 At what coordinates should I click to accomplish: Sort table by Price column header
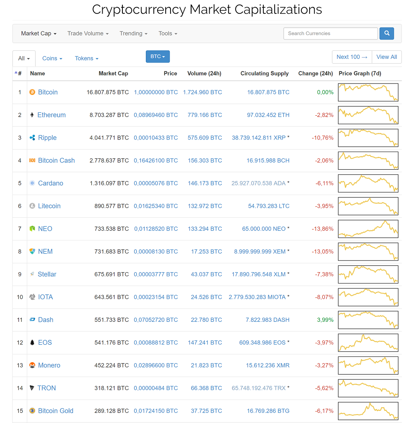170,73
